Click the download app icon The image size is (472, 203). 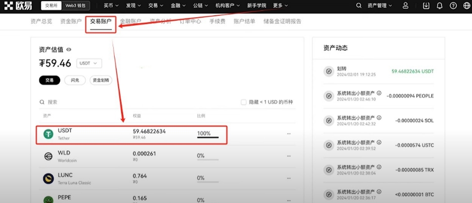tap(426, 5)
